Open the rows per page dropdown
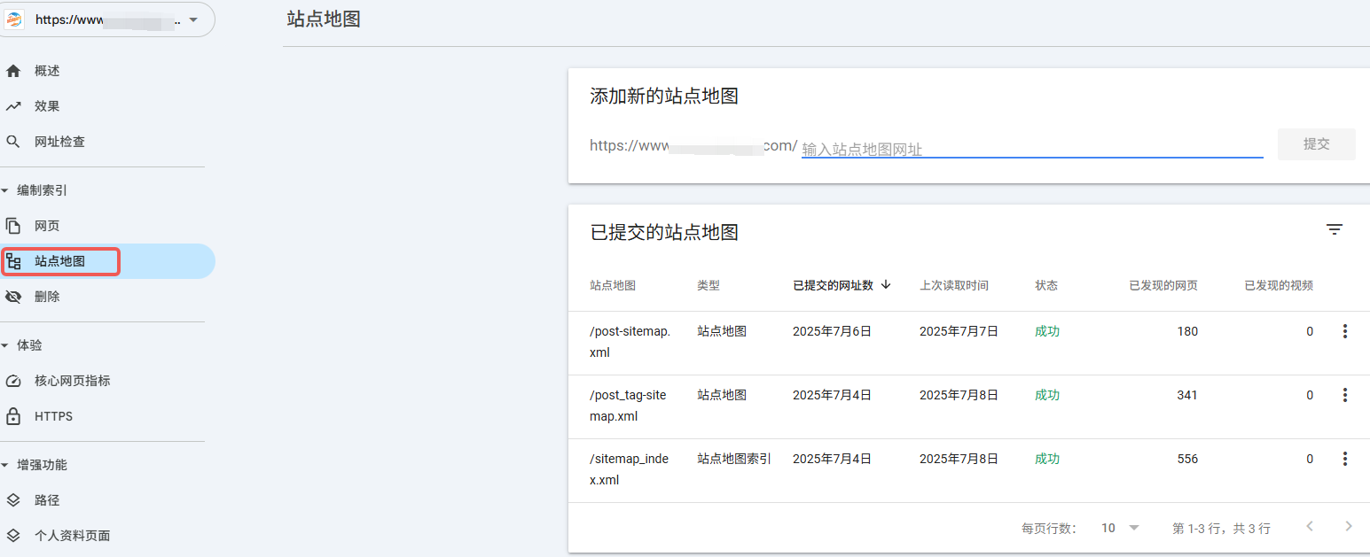 [1120, 528]
